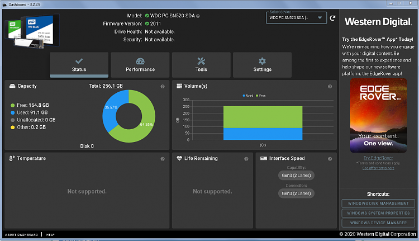Click the blue Used legend dot
This screenshot has height=241, width=419.
click(12, 112)
